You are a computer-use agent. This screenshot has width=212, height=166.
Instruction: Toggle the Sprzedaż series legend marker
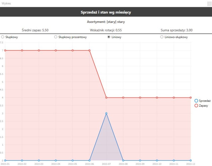click(196, 101)
